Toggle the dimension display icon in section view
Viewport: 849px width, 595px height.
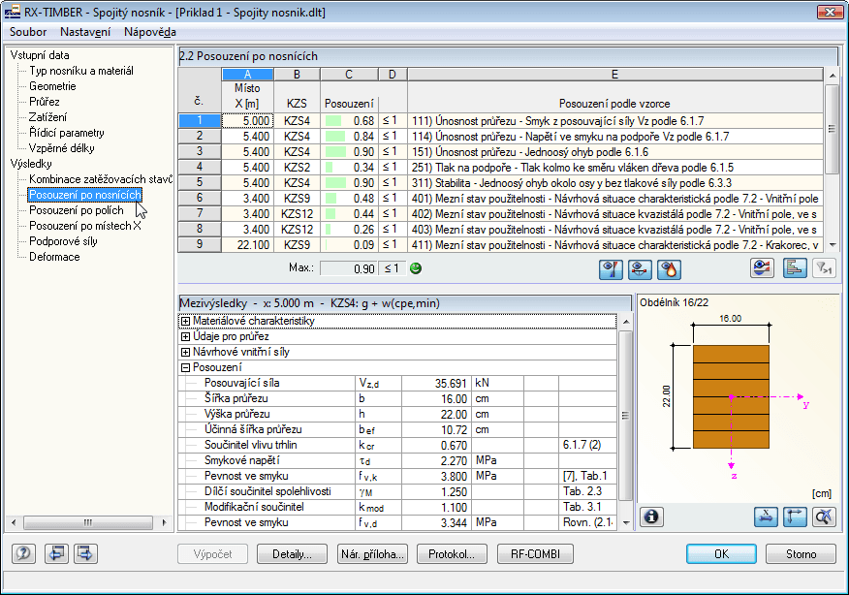pos(766,517)
